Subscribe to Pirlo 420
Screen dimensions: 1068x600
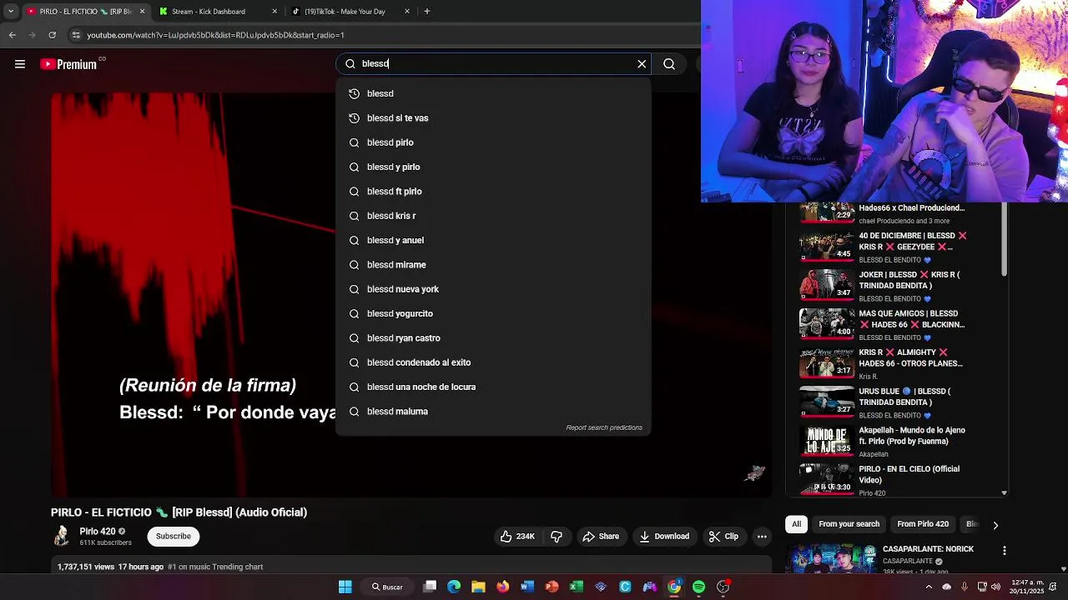[x=174, y=537]
